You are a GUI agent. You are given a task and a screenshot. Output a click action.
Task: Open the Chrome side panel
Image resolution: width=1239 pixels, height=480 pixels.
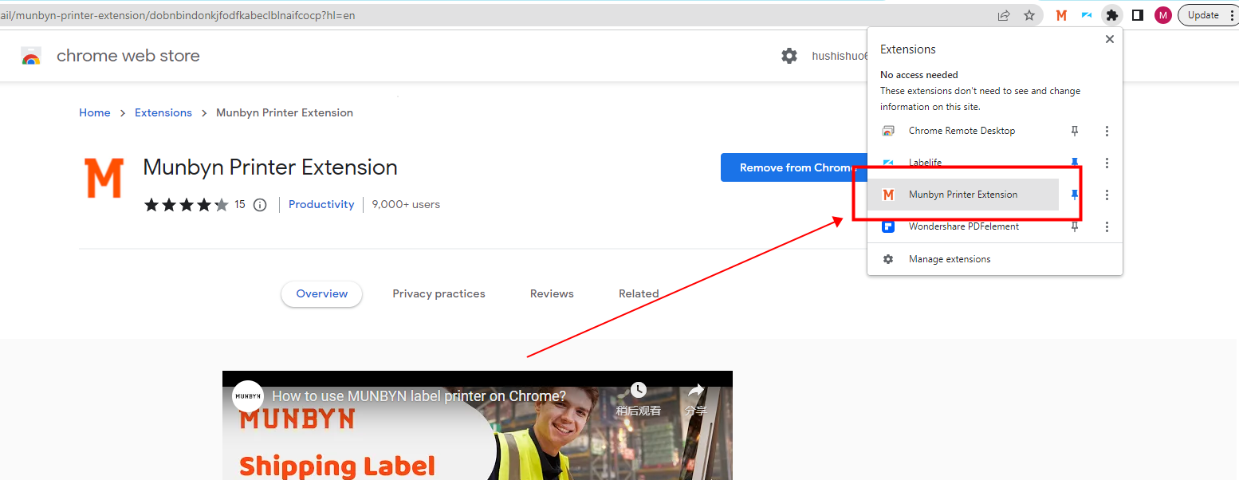[x=1138, y=15]
